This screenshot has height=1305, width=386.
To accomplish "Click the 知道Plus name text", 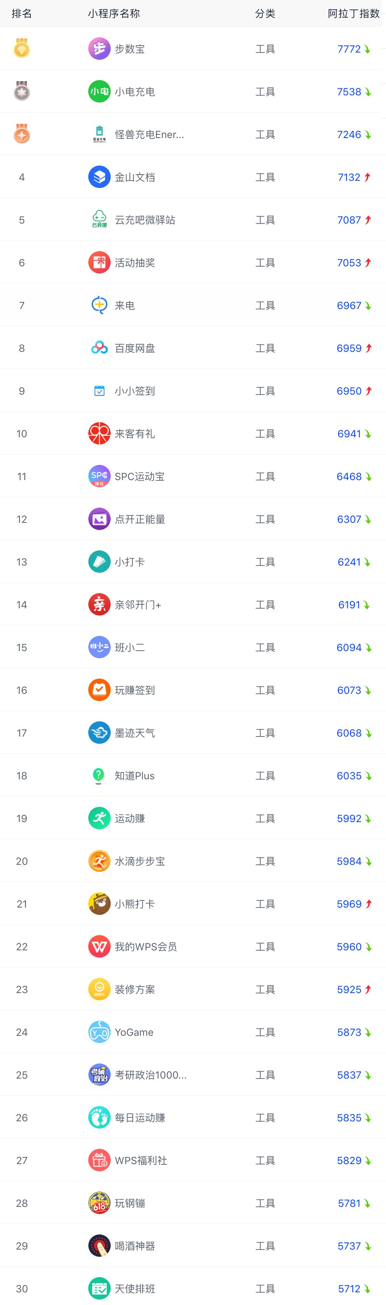I will 135,776.
